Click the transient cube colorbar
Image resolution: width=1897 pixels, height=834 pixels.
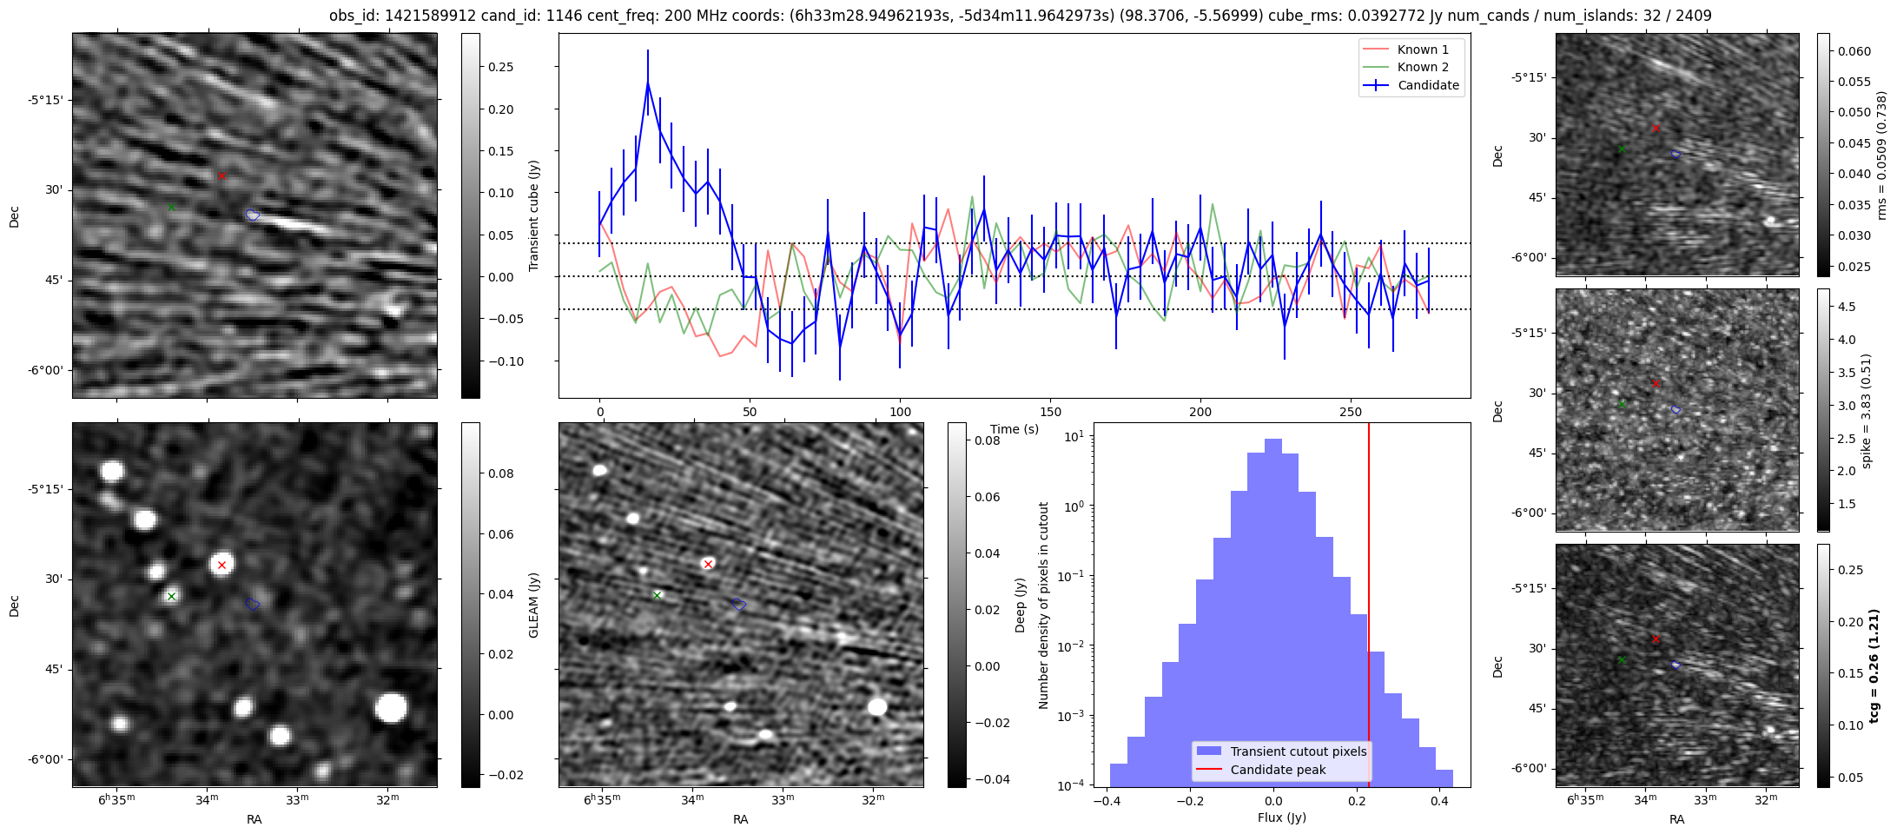(470, 215)
